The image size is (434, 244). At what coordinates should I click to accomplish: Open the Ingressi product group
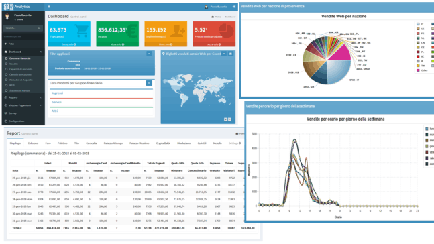pos(57,93)
